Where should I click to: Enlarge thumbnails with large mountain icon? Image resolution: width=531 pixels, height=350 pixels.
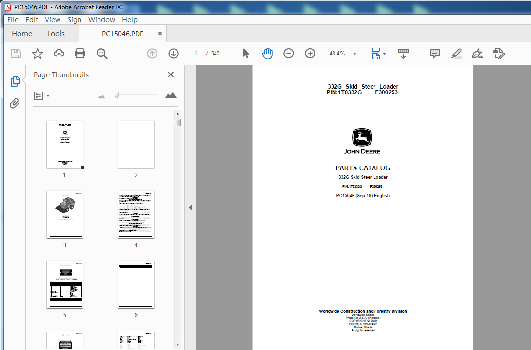click(x=171, y=95)
